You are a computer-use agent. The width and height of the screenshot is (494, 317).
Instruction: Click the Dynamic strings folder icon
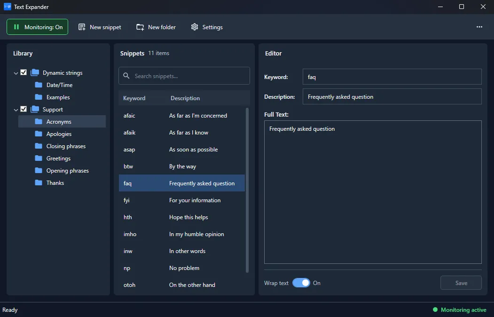(x=35, y=72)
